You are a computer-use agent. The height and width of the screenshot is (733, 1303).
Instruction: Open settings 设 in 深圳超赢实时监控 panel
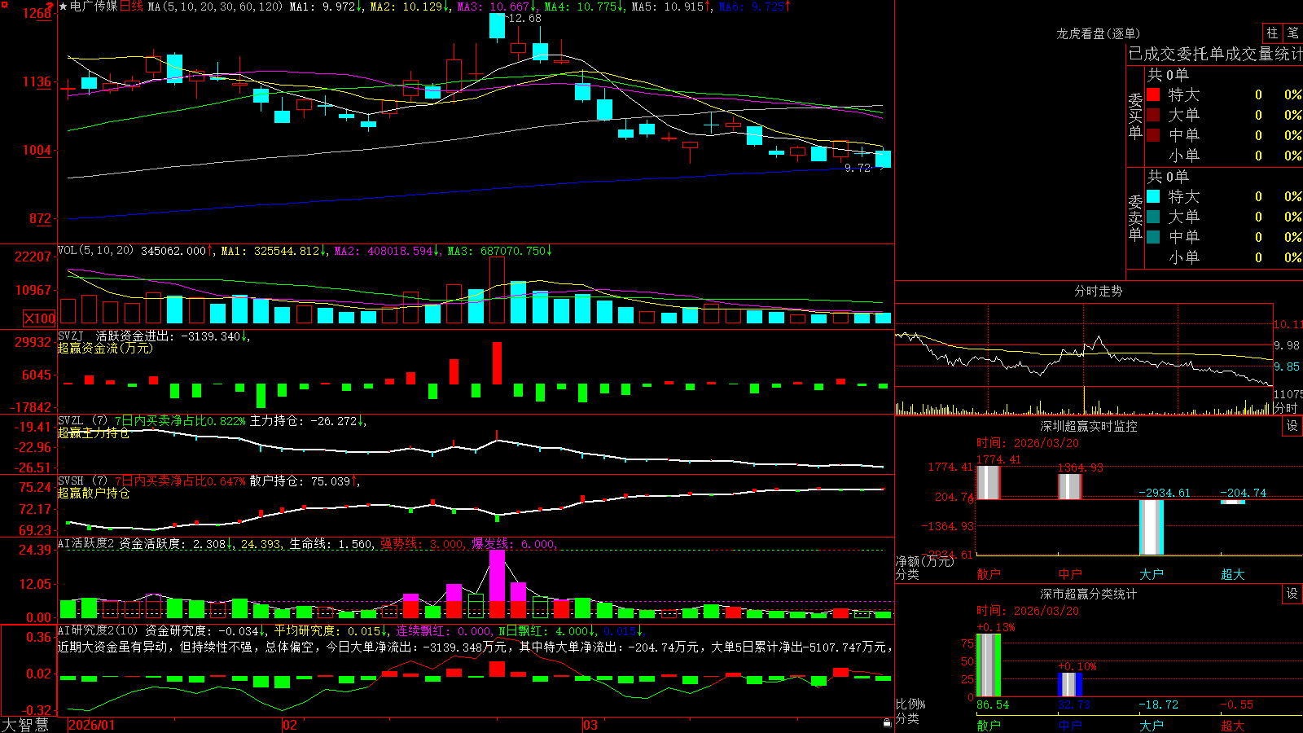pos(1292,426)
